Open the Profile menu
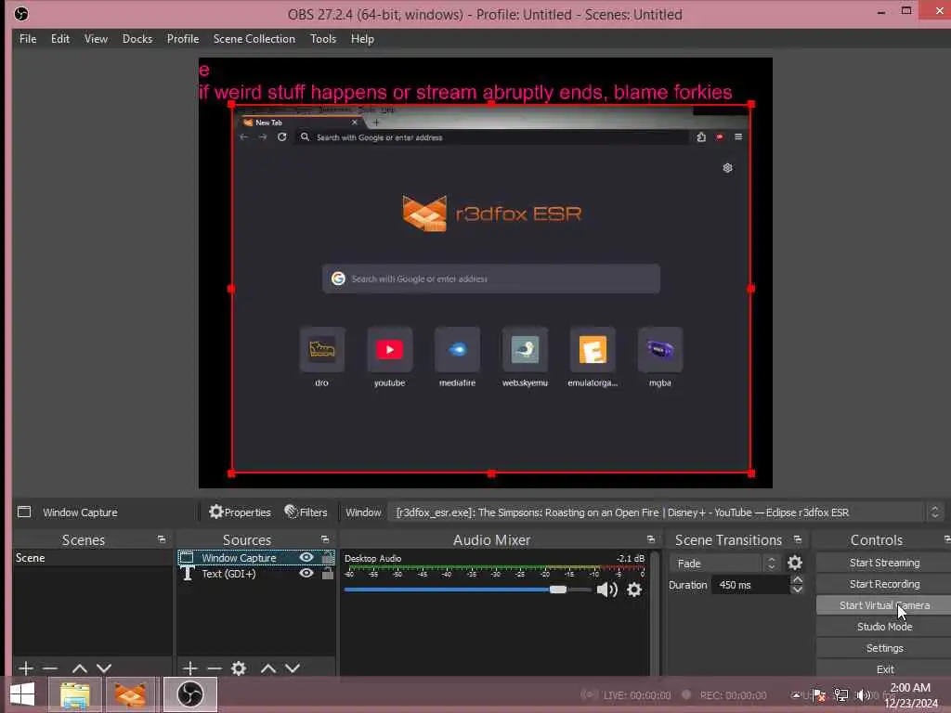The height and width of the screenshot is (713, 951). 183,39
